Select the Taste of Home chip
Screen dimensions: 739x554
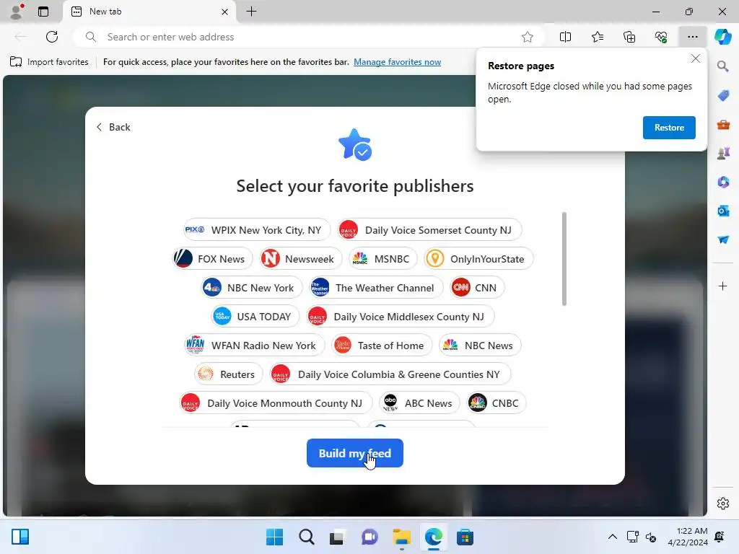(381, 345)
